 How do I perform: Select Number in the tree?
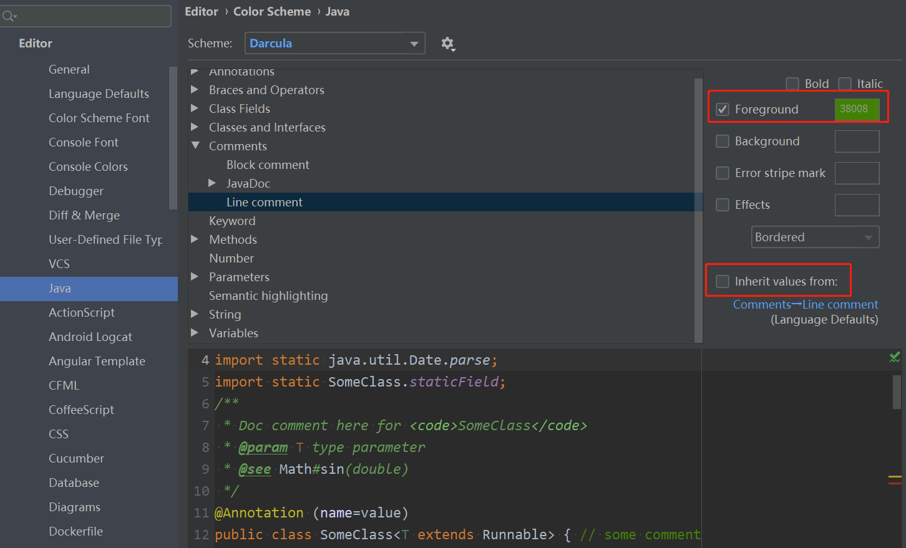[231, 258]
